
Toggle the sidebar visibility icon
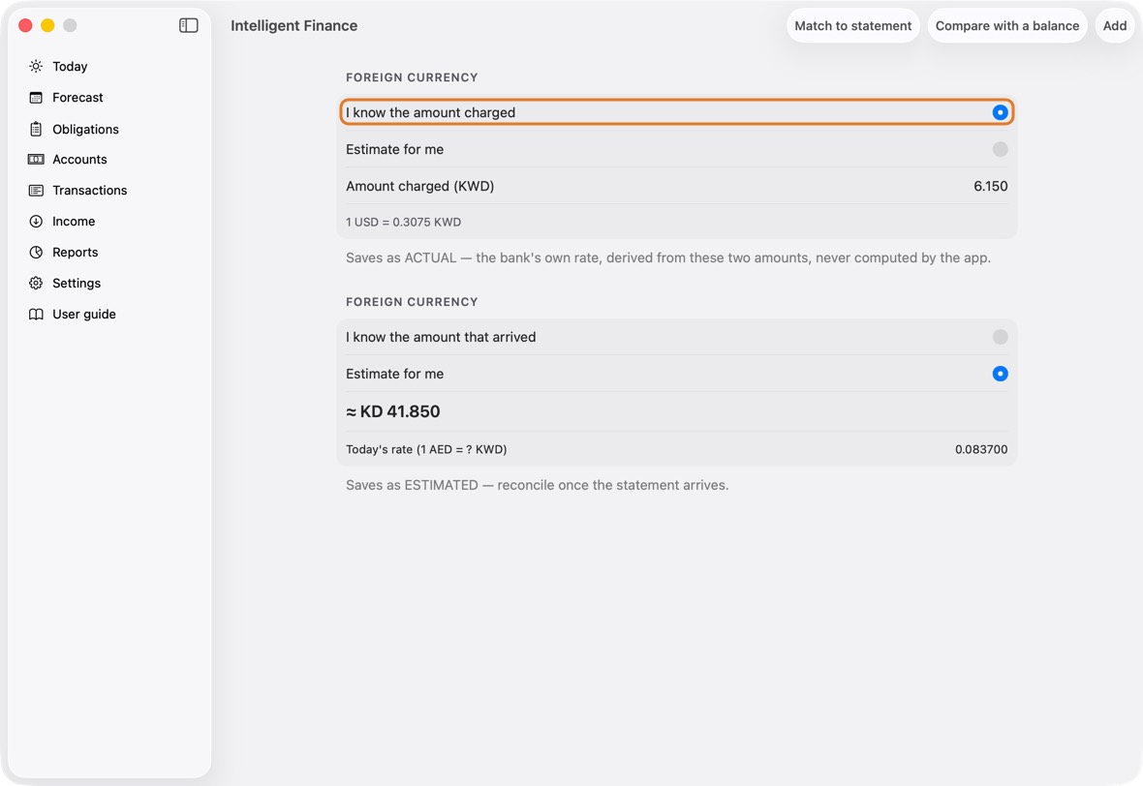(188, 25)
